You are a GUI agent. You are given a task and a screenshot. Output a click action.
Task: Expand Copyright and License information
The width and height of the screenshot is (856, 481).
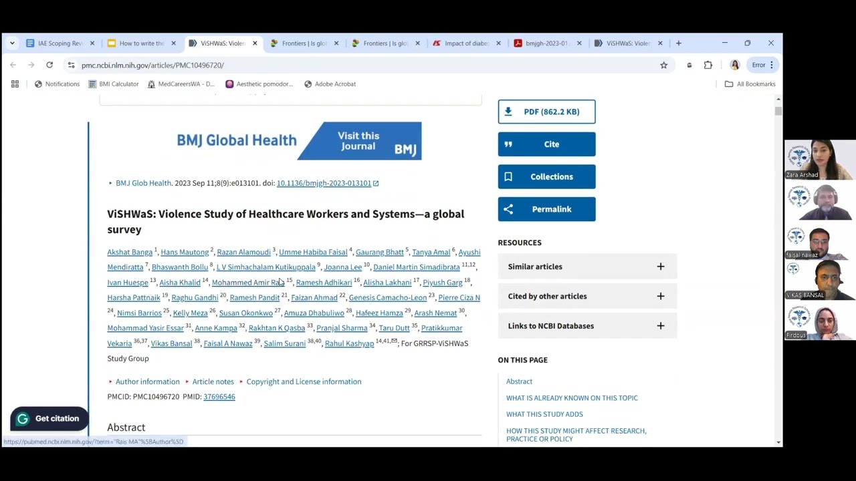pos(300,381)
